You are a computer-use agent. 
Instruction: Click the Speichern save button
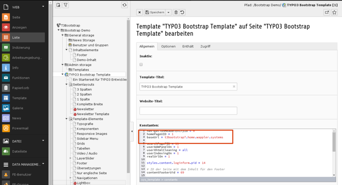[x=155, y=12]
